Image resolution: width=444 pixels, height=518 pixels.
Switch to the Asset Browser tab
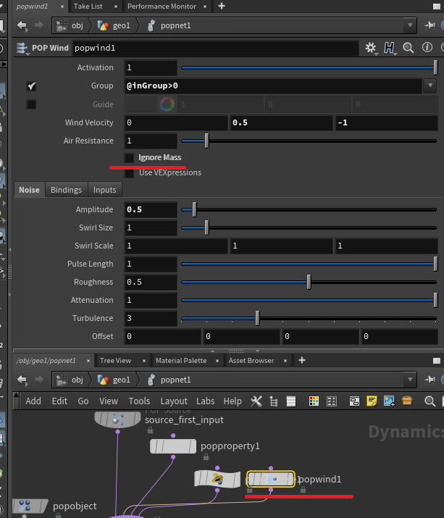click(x=251, y=360)
